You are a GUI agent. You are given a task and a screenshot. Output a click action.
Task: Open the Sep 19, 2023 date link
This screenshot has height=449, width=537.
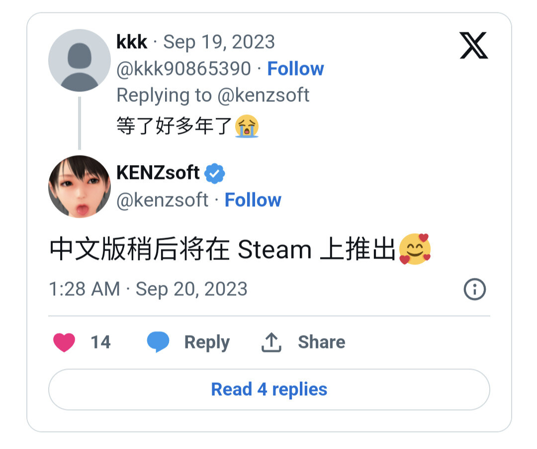219,42
